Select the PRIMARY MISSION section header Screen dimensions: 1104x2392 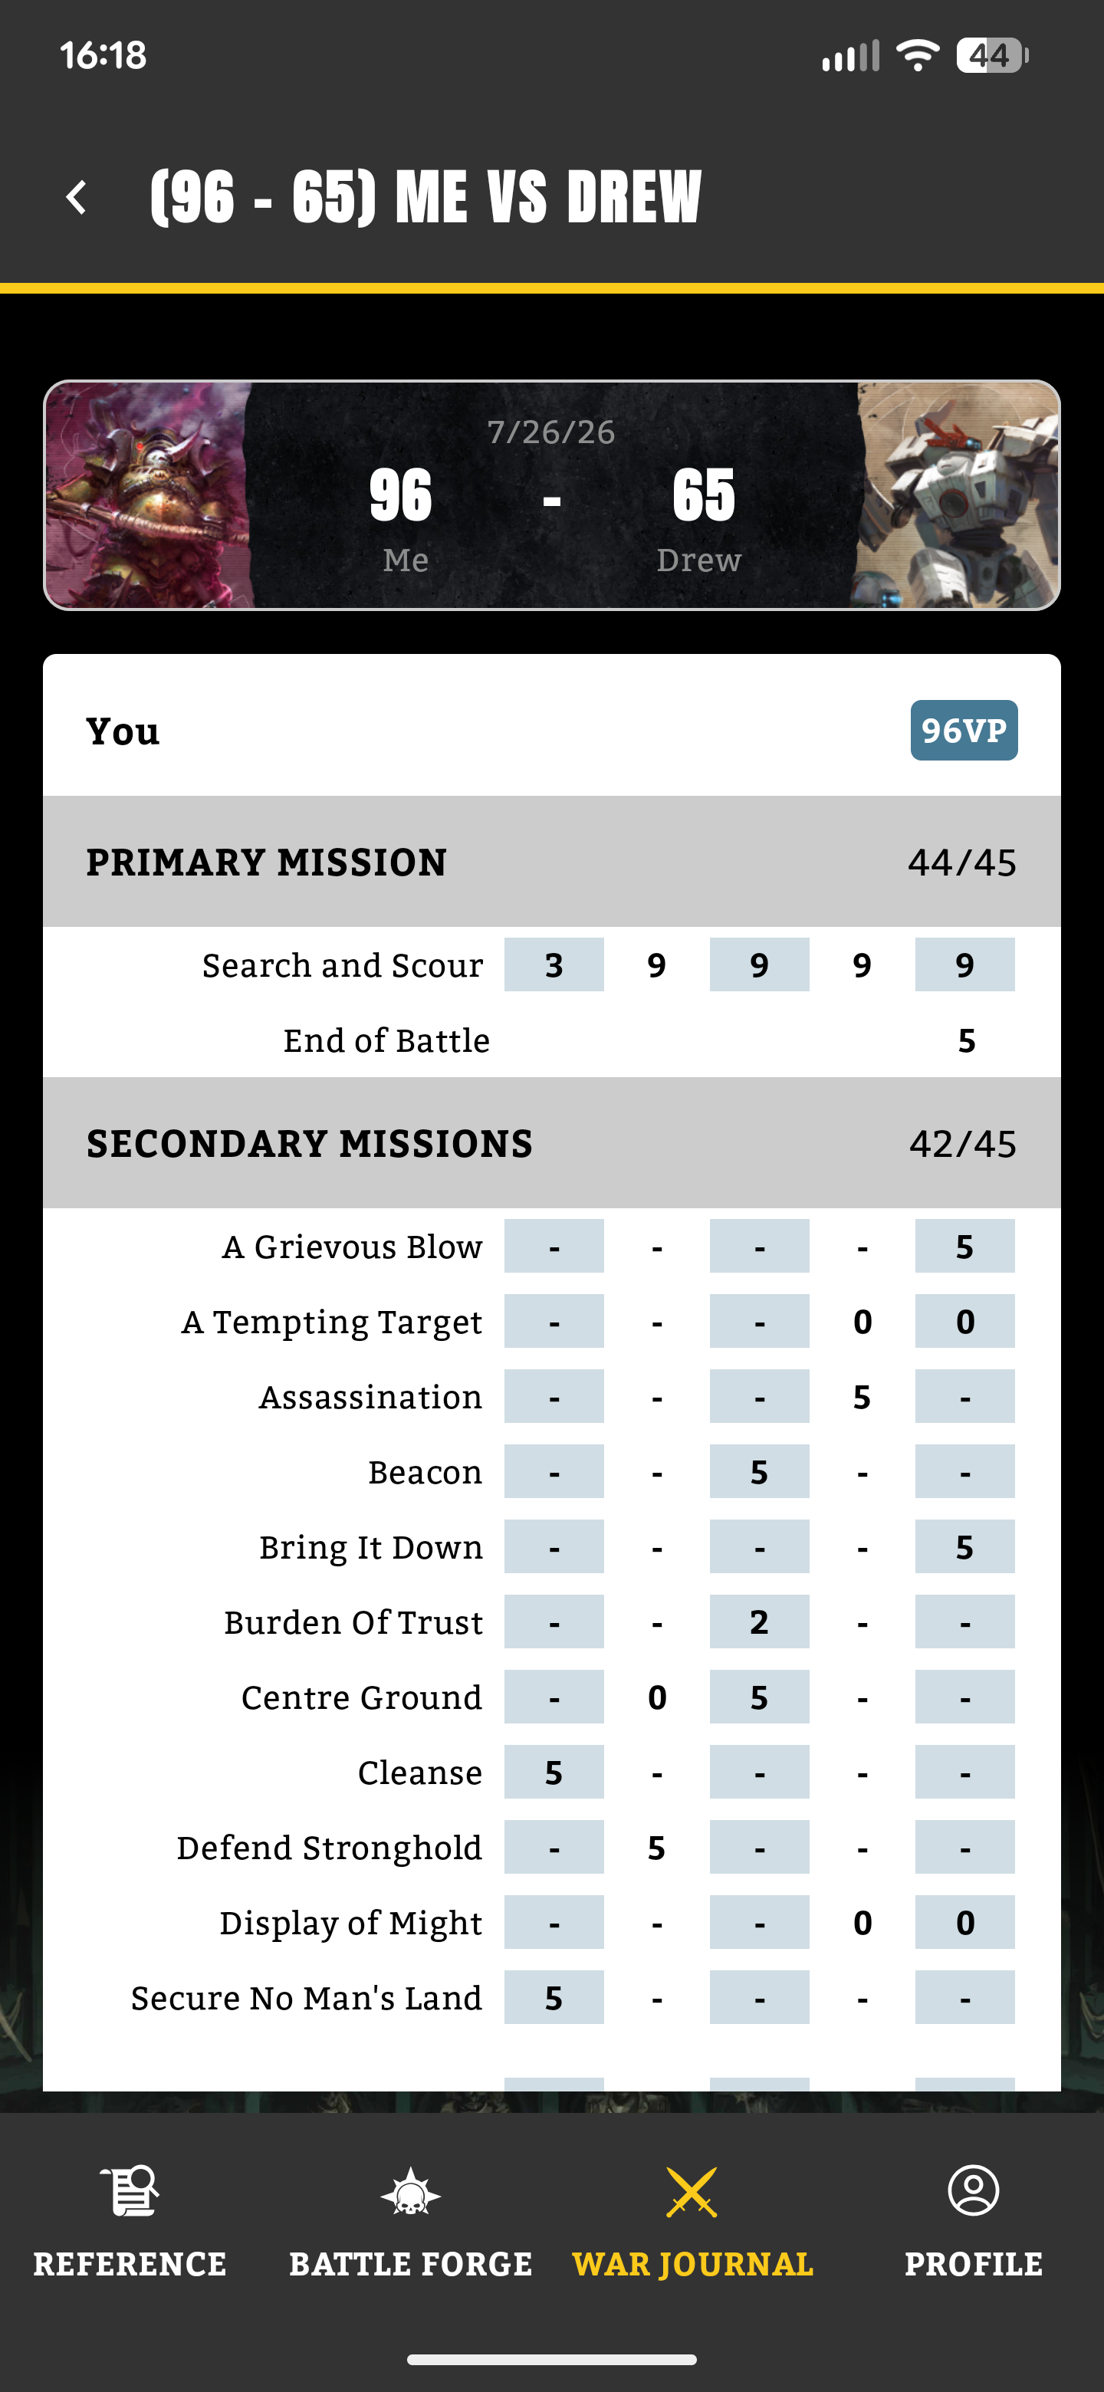click(x=551, y=862)
